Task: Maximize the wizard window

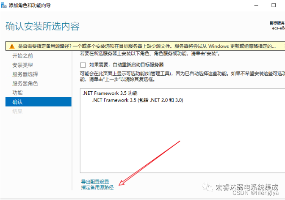Action: click(x=274, y=5)
